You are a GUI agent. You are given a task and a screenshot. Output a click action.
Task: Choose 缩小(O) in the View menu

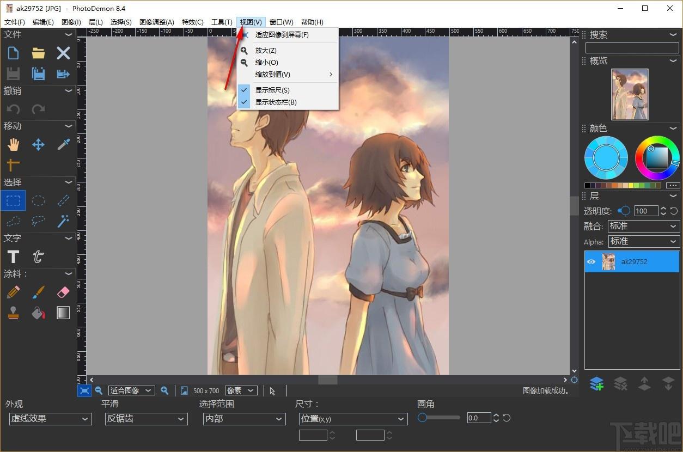(x=288, y=62)
